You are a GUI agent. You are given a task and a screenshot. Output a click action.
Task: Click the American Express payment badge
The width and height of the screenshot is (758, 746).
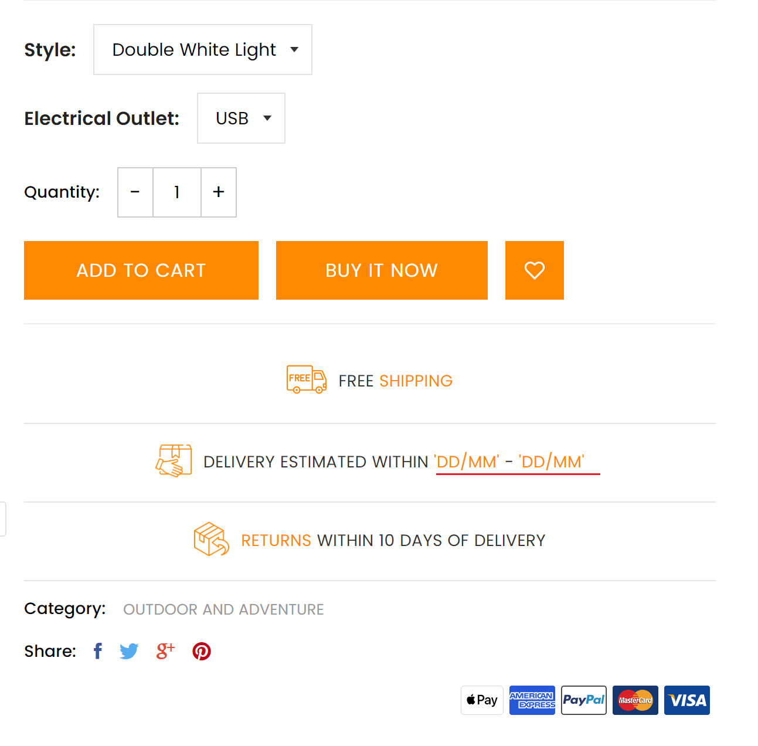(x=532, y=700)
